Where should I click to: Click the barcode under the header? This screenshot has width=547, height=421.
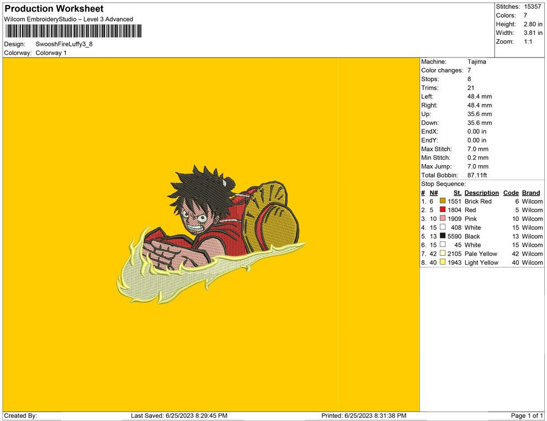73,31
